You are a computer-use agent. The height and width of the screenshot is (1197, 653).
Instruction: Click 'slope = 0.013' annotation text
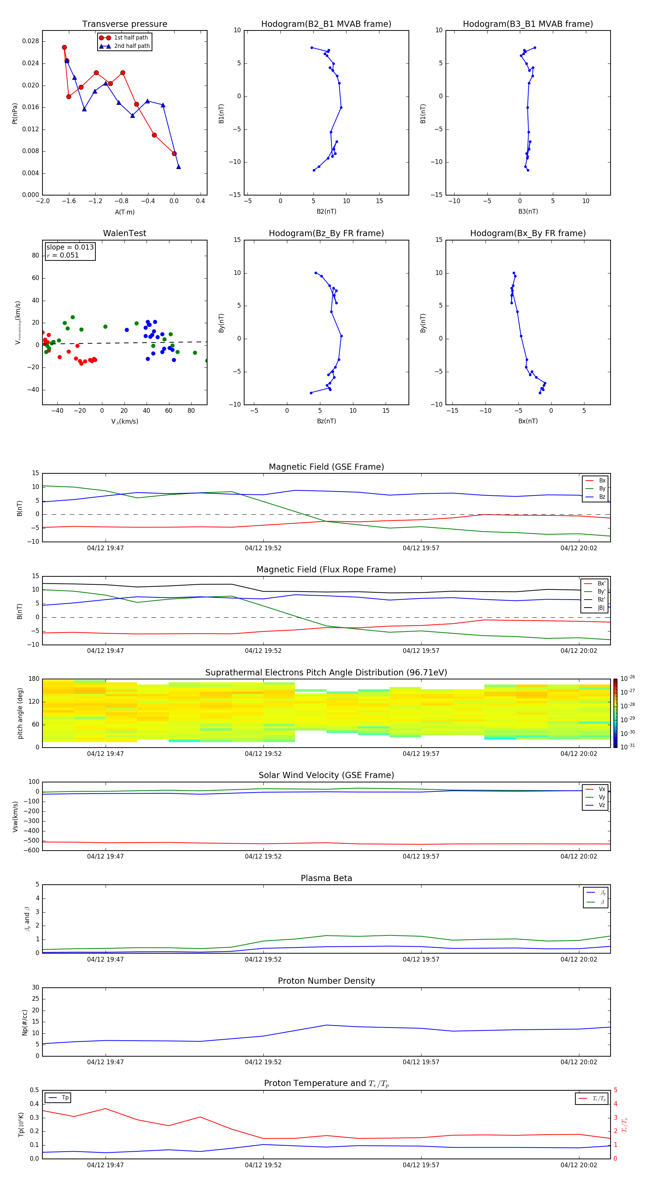coord(70,247)
